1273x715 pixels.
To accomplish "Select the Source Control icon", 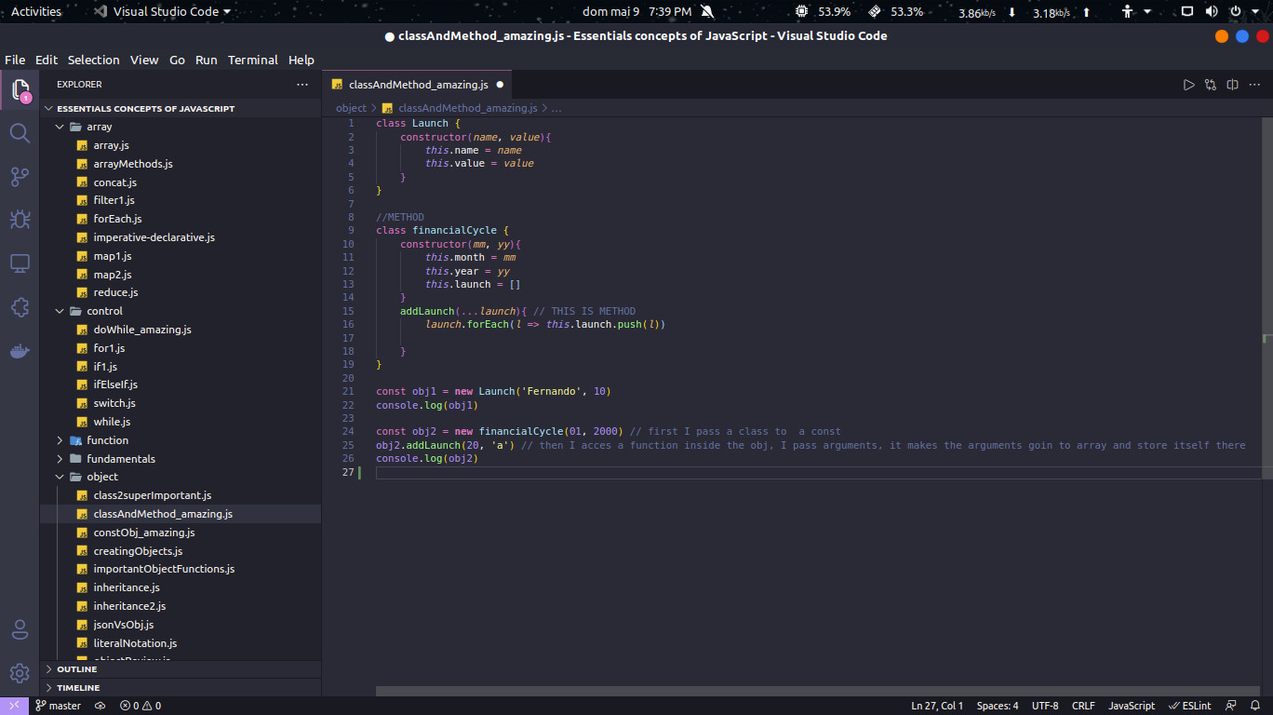I will (20, 176).
